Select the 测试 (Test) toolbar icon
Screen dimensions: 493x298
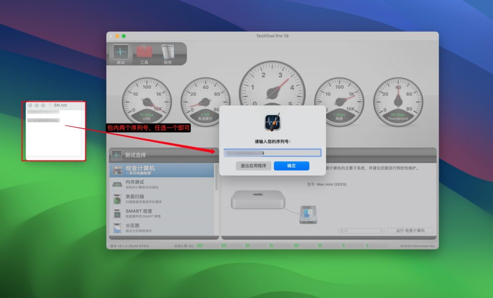pyautogui.click(x=120, y=52)
